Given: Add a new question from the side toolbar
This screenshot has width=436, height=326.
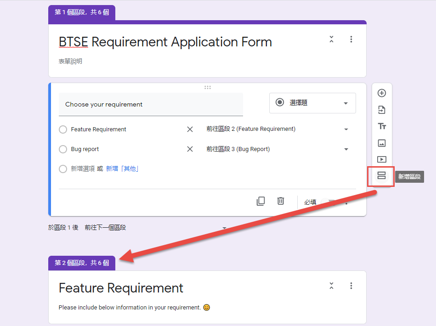Looking at the screenshot, I should click(x=381, y=93).
